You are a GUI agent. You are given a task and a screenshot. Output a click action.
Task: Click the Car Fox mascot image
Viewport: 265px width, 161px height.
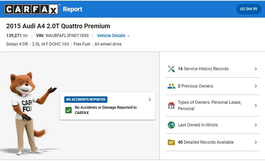pyautogui.click(x=31, y=113)
